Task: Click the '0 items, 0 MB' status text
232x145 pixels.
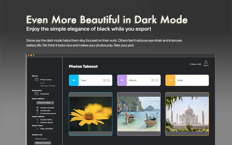Action: (195, 64)
